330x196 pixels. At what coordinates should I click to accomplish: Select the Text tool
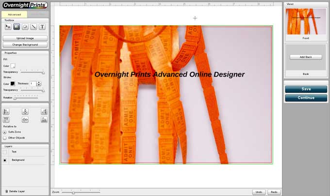point(42,27)
